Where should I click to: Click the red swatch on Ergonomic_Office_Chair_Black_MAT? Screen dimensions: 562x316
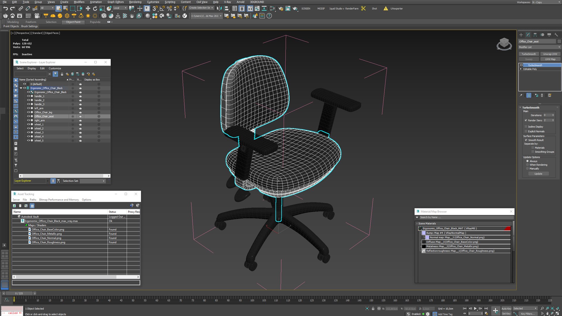[x=508, y=229]
